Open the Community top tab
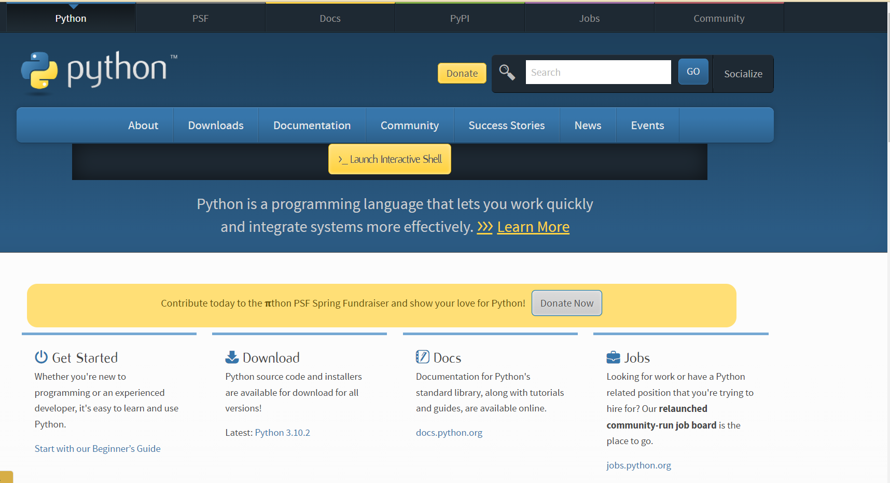890x483 pixels. 719,18
